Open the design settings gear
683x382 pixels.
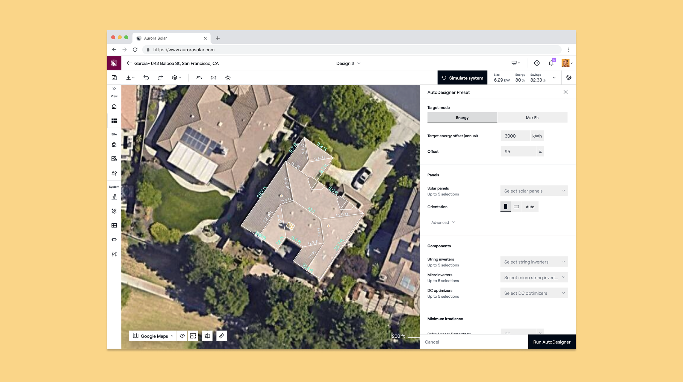click(x=569, y=78)
